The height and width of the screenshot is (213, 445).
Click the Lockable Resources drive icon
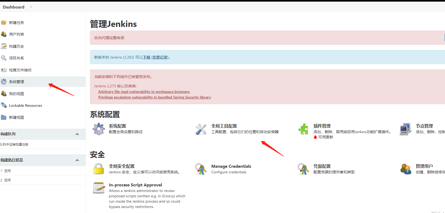pos(4,105)
